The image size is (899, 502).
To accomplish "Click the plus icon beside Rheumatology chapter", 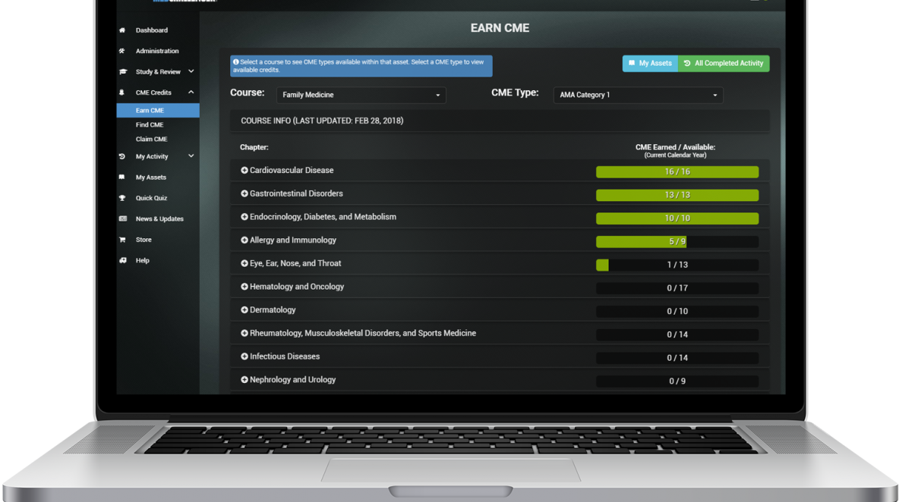I will (x=244, y=333).
